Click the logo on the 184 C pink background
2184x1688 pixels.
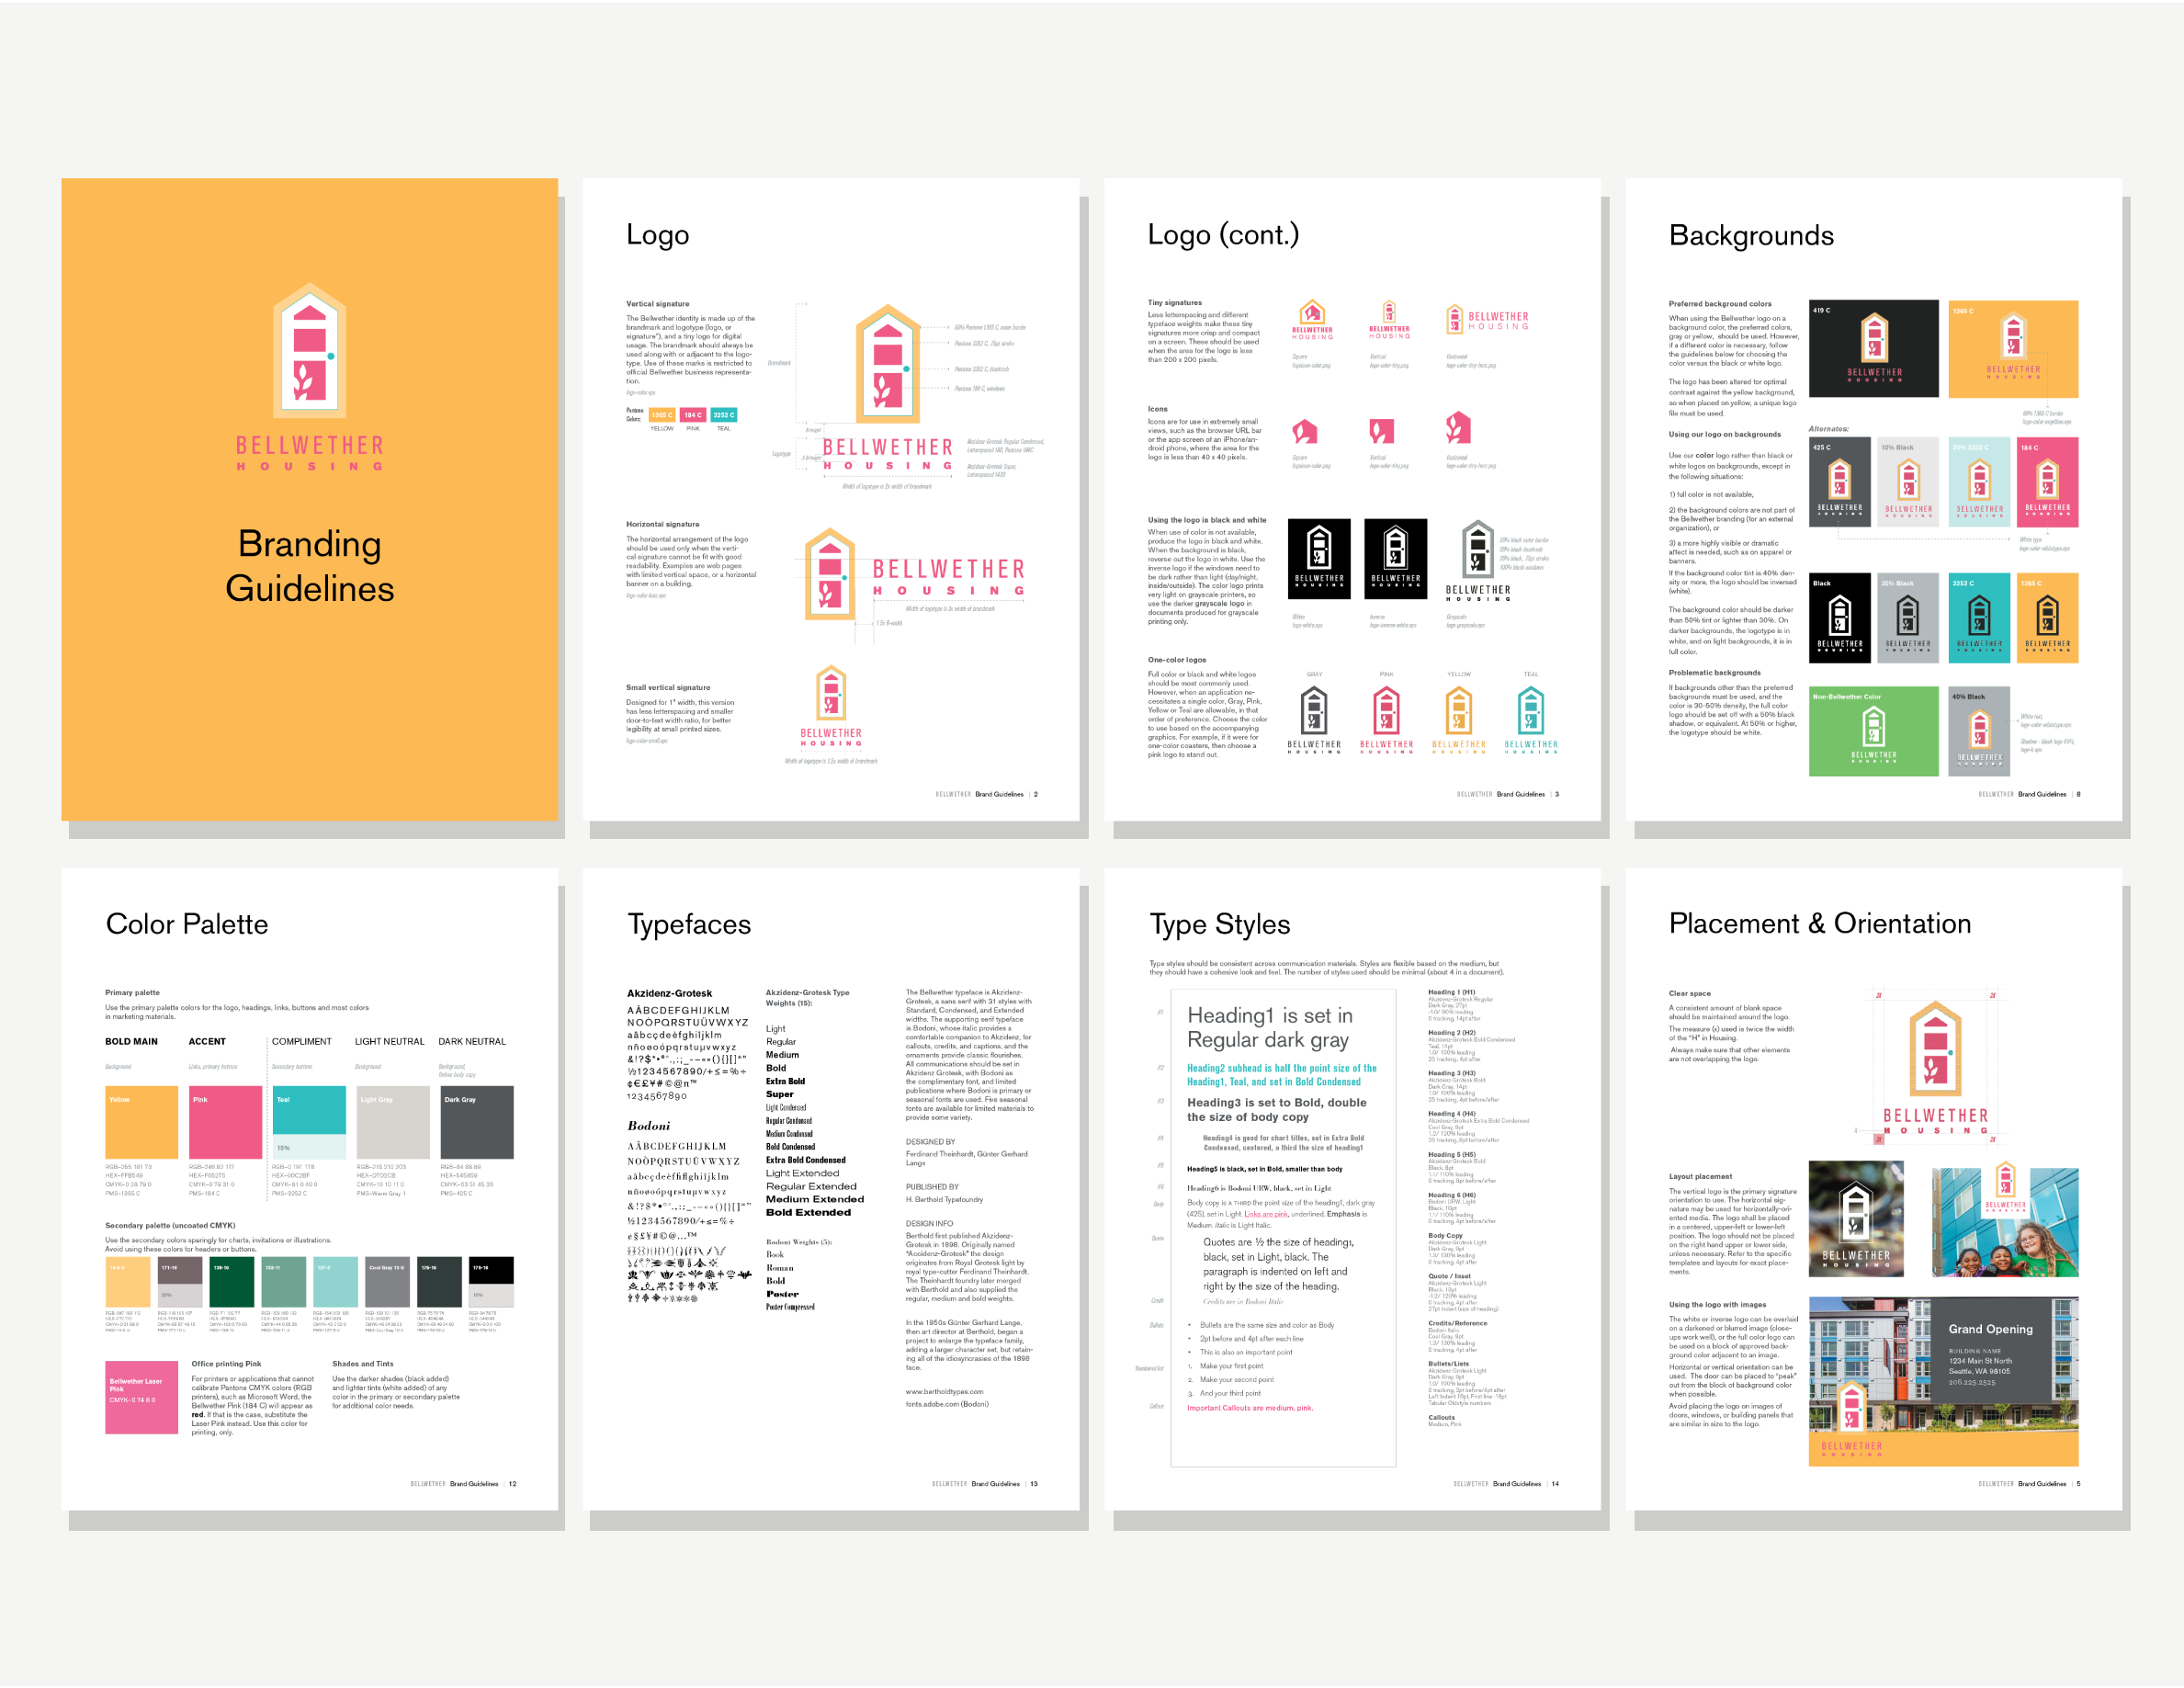(2050, 483)
